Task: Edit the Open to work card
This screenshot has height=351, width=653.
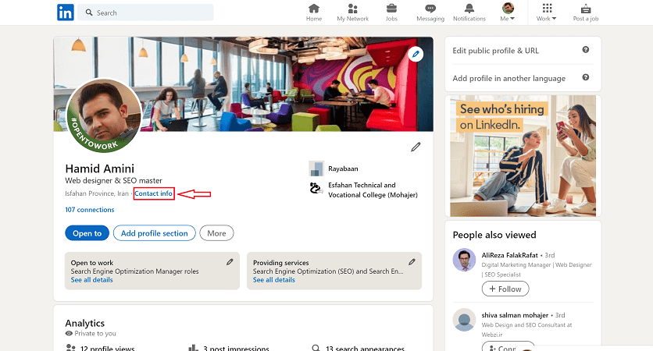Action: (x=230, y=262)
